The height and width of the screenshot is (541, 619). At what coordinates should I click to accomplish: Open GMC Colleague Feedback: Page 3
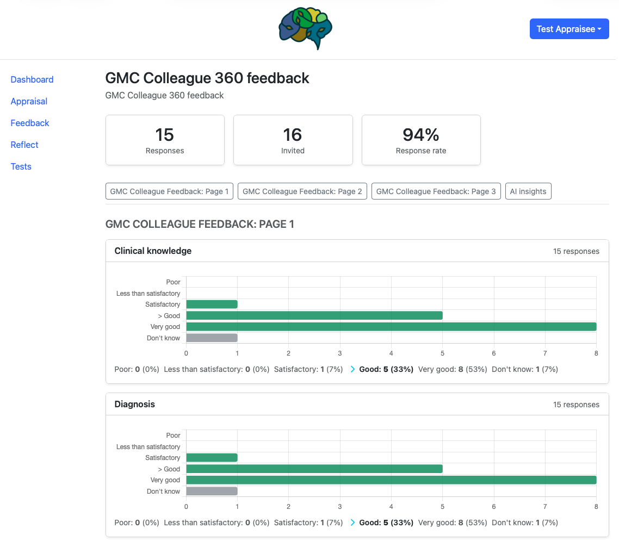(x=436, y=191)
